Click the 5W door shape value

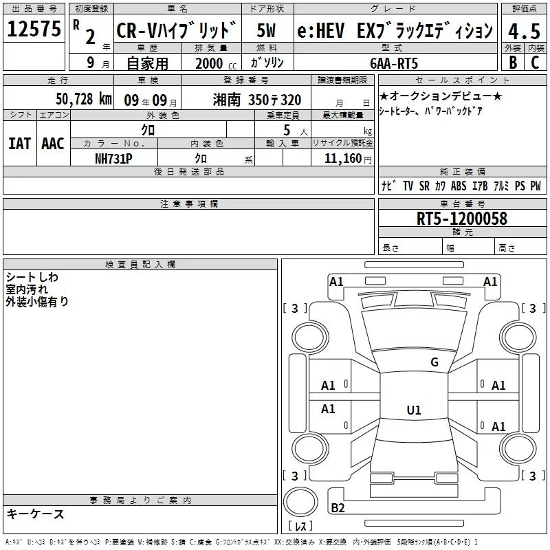pyautogui.click(x=267, y=31)
